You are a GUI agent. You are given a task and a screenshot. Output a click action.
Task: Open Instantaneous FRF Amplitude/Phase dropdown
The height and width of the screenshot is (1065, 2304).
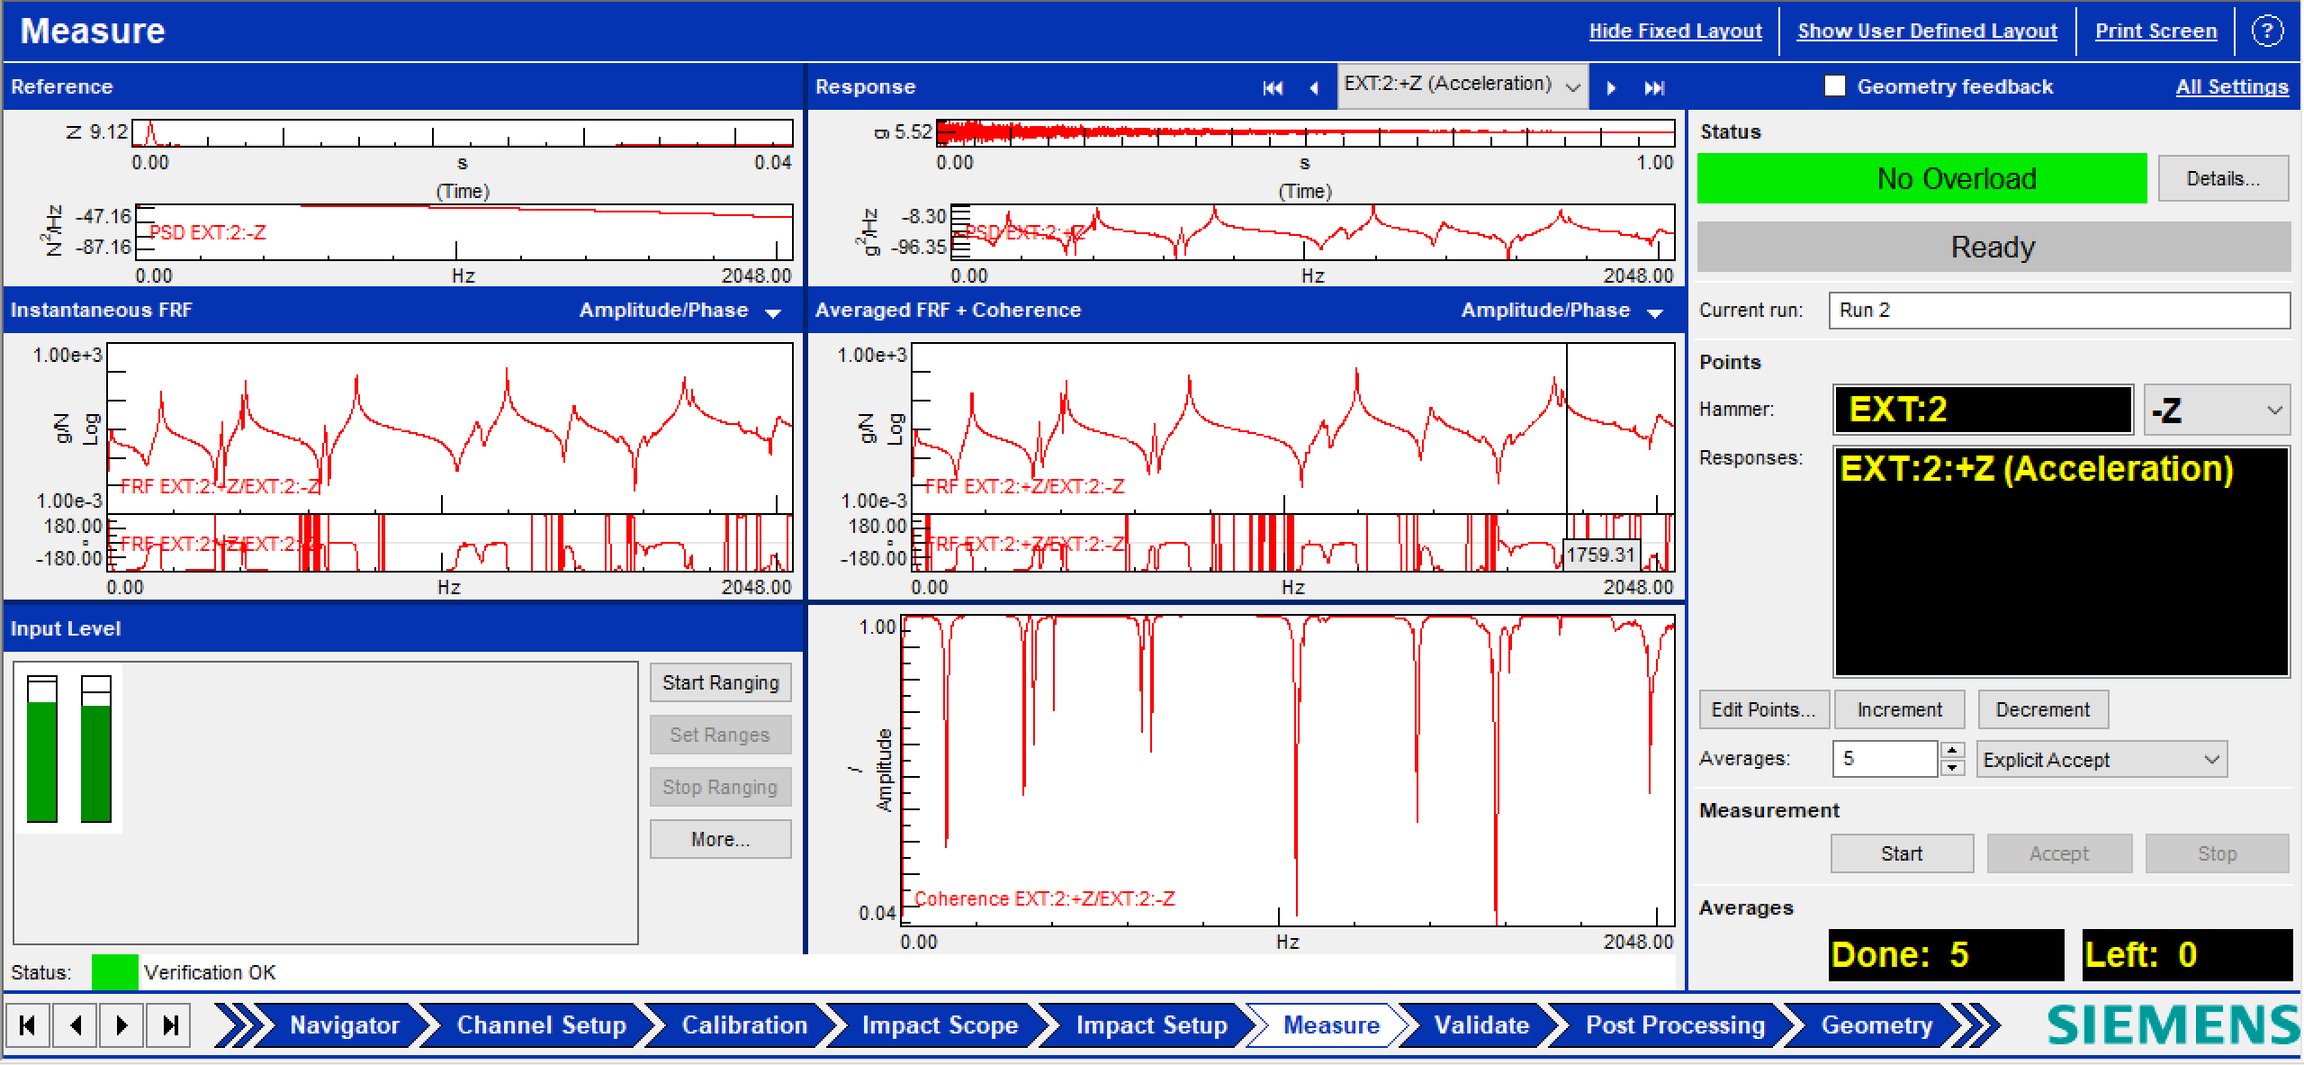click(680, 311)
